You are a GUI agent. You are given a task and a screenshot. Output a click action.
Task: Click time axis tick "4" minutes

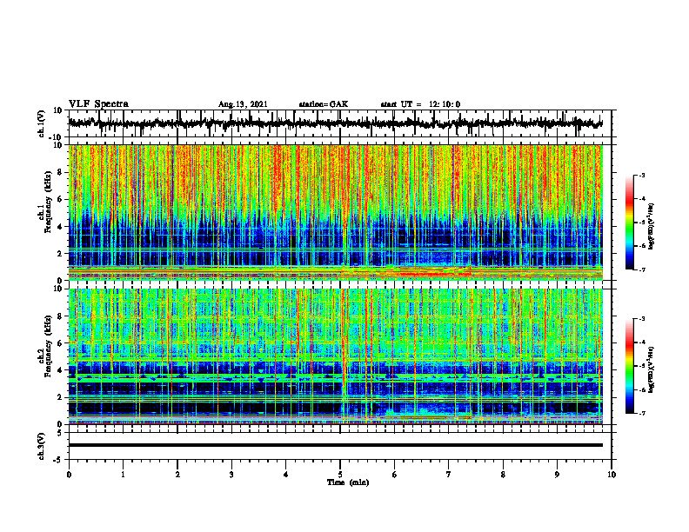point(286,475)
